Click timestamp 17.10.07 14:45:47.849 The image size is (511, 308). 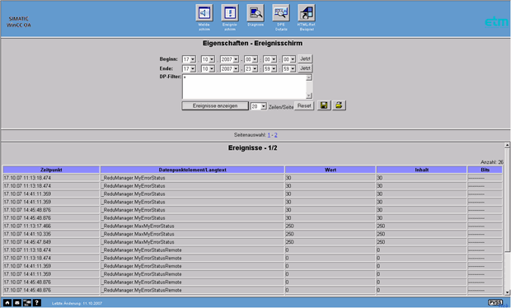click(27, 242)
